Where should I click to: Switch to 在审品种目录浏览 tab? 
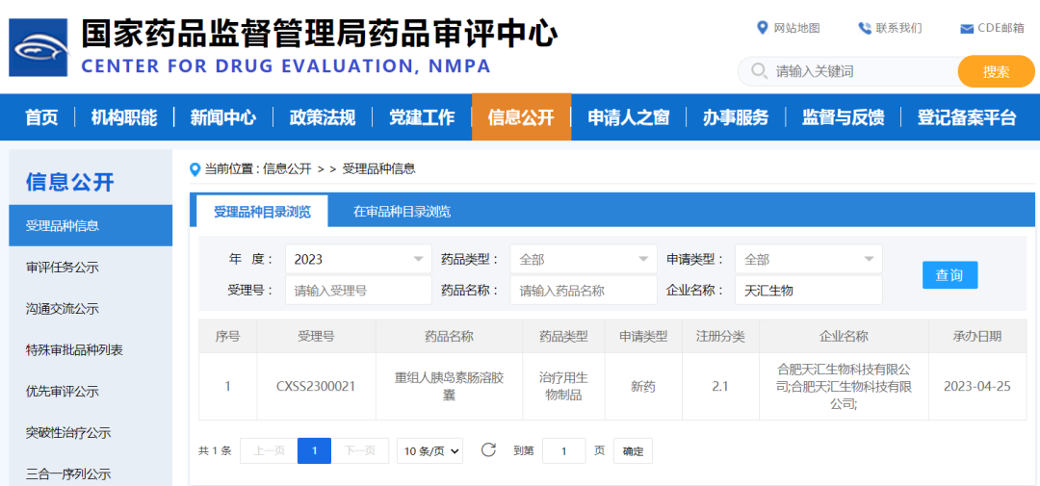(x=402, y=212)
